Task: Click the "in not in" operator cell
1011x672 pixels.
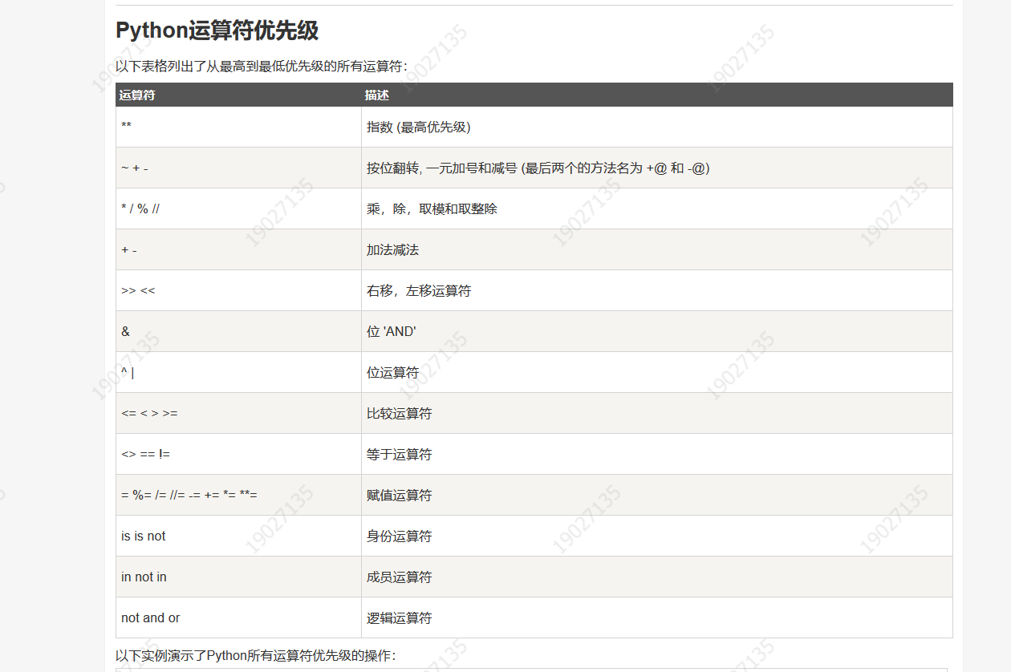Action: pos(238,577)
